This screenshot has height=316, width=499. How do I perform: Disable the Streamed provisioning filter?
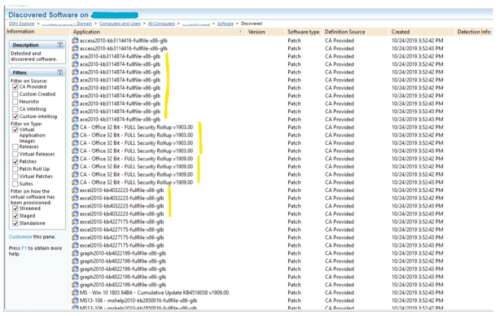(15, 209)
